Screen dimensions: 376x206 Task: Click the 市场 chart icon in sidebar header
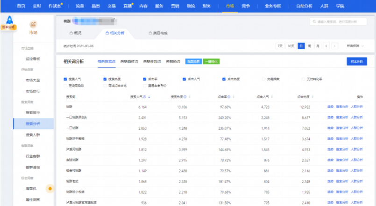coord(33,24)
